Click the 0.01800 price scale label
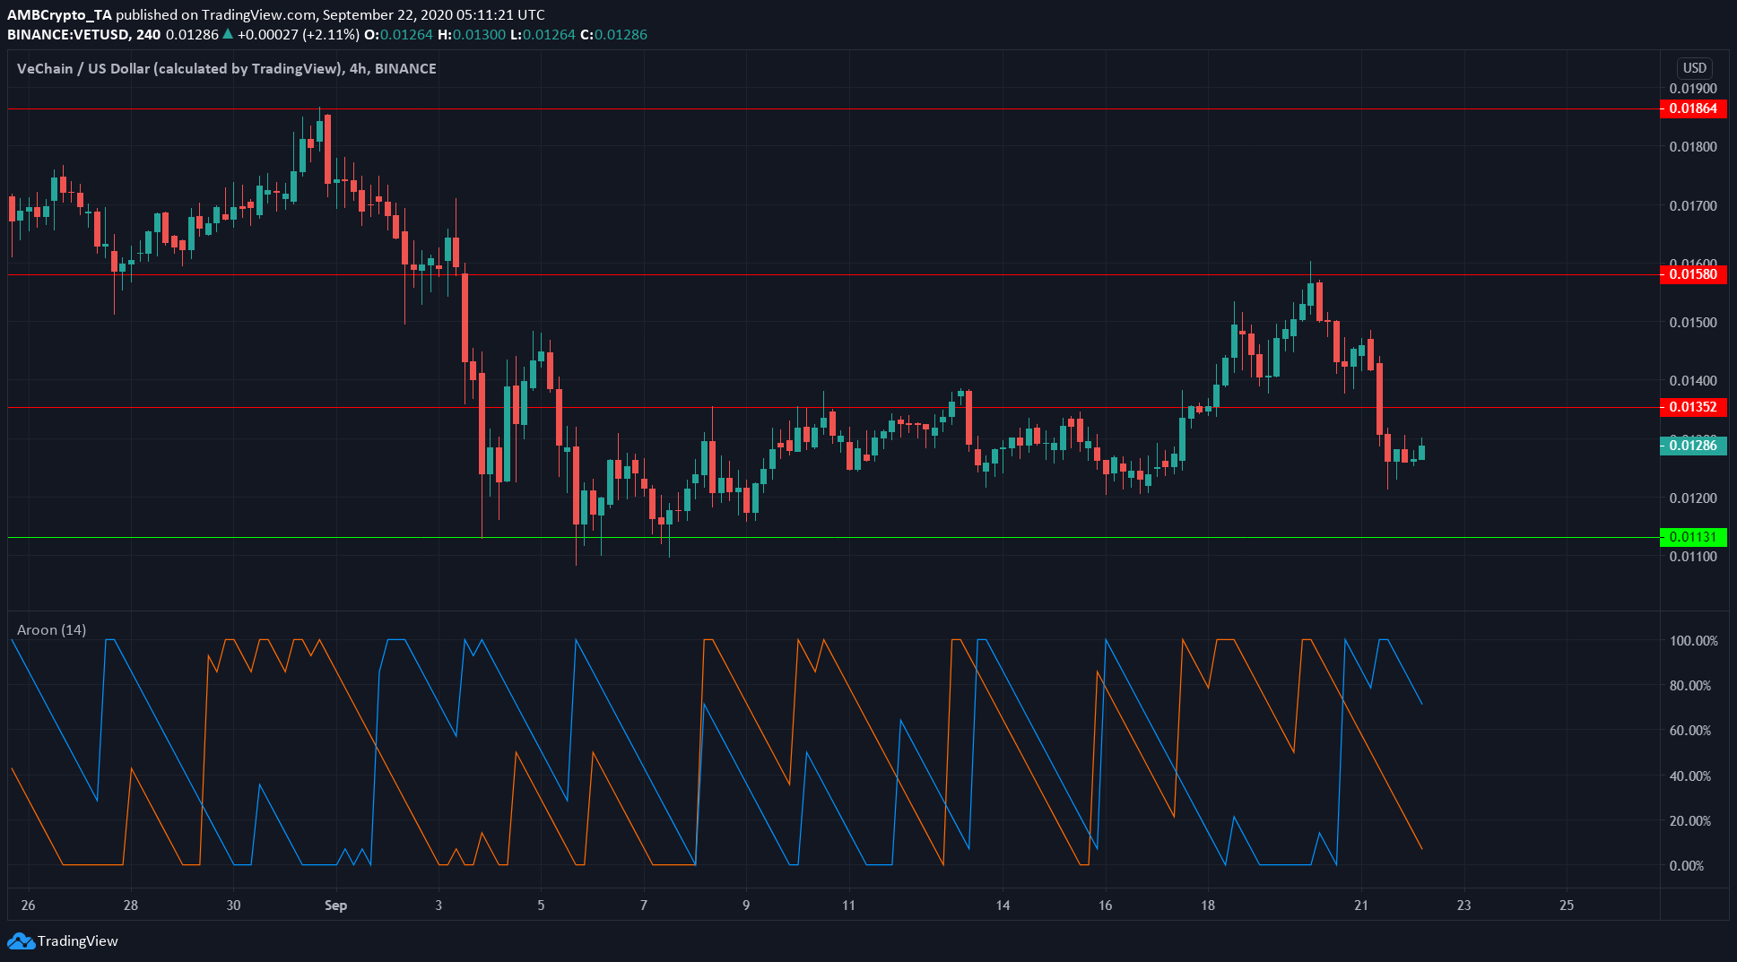This screenshot has height=962, width=1737. 1693,147
